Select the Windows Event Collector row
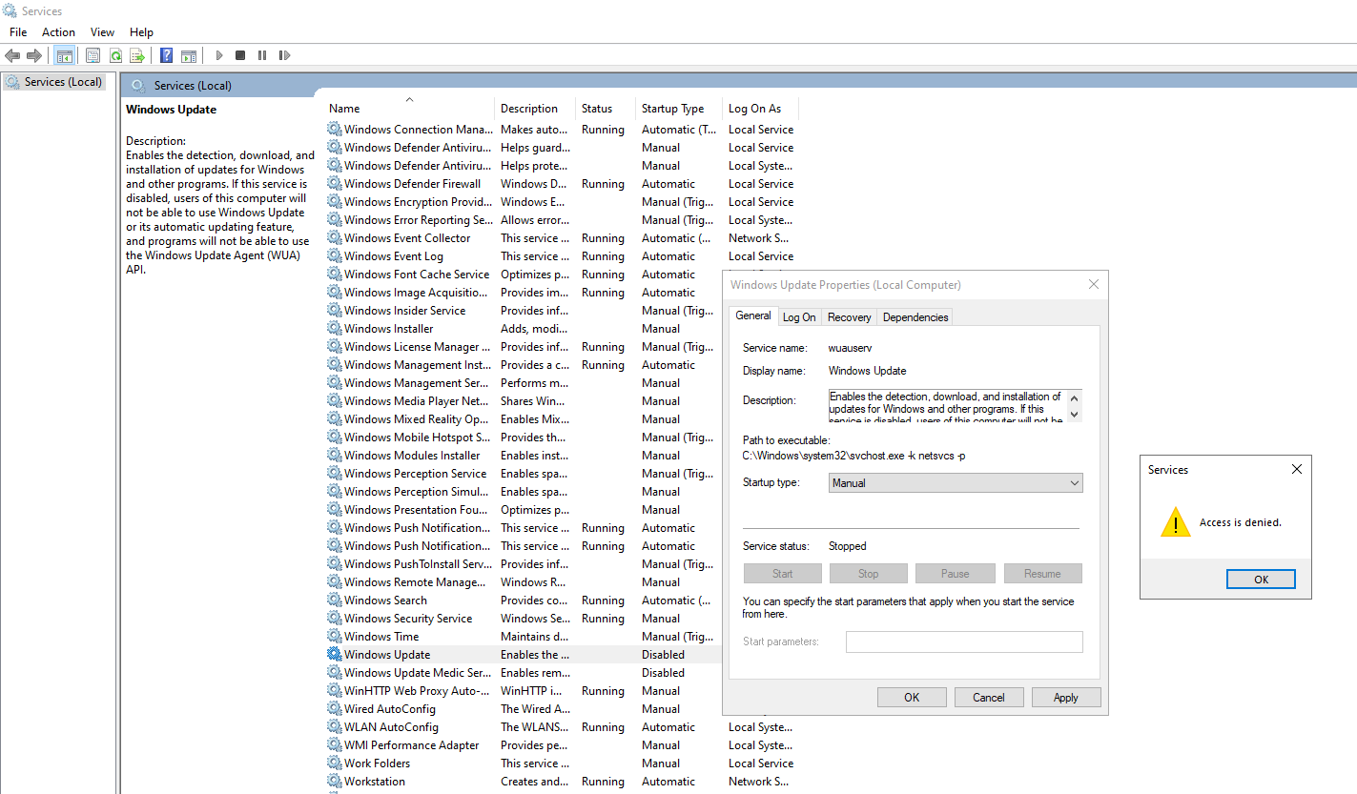The height and width of the screenshot is (794, 1357). [563, 238]
